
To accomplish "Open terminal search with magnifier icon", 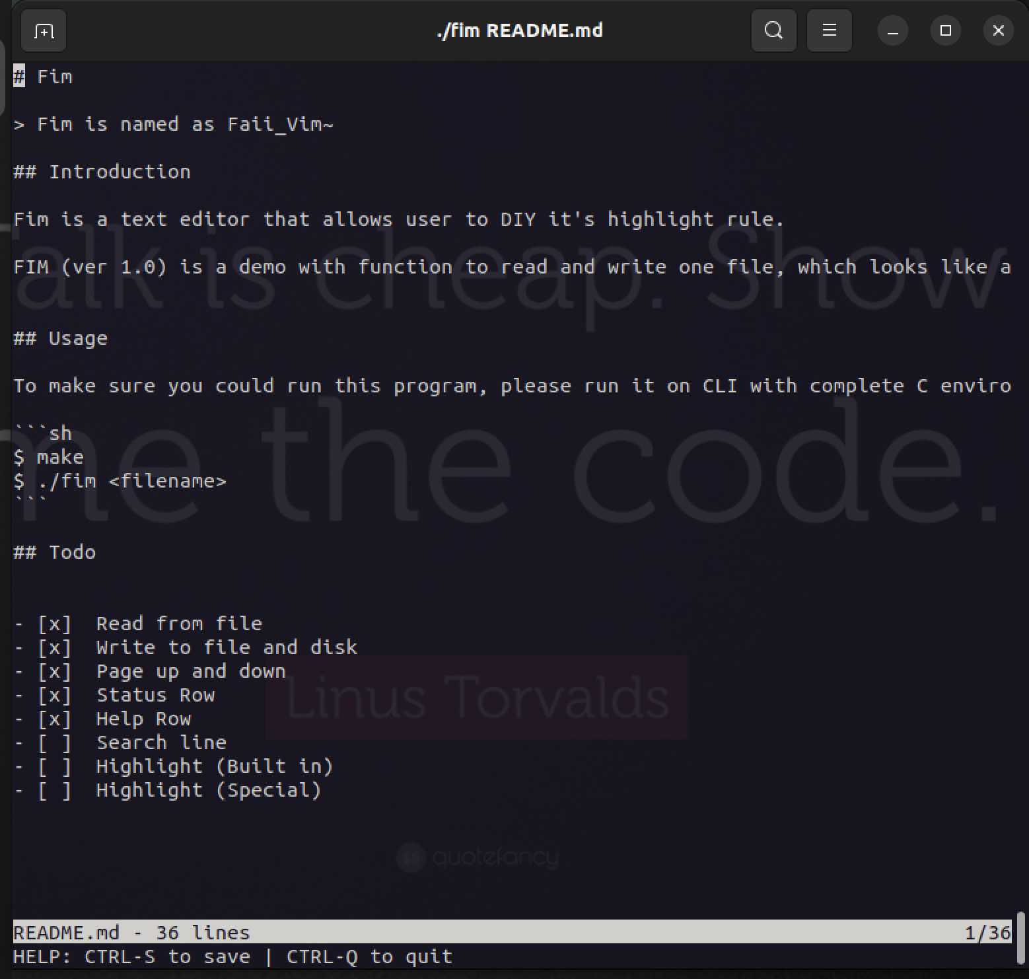I will 773,30.
